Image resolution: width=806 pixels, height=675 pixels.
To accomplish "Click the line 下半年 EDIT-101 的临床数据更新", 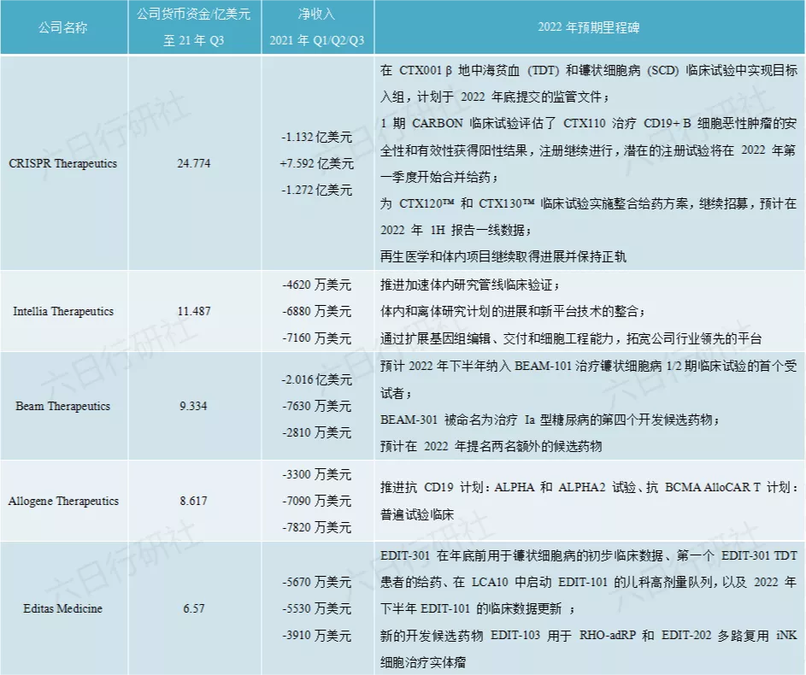I will click(x=478, y=608).
